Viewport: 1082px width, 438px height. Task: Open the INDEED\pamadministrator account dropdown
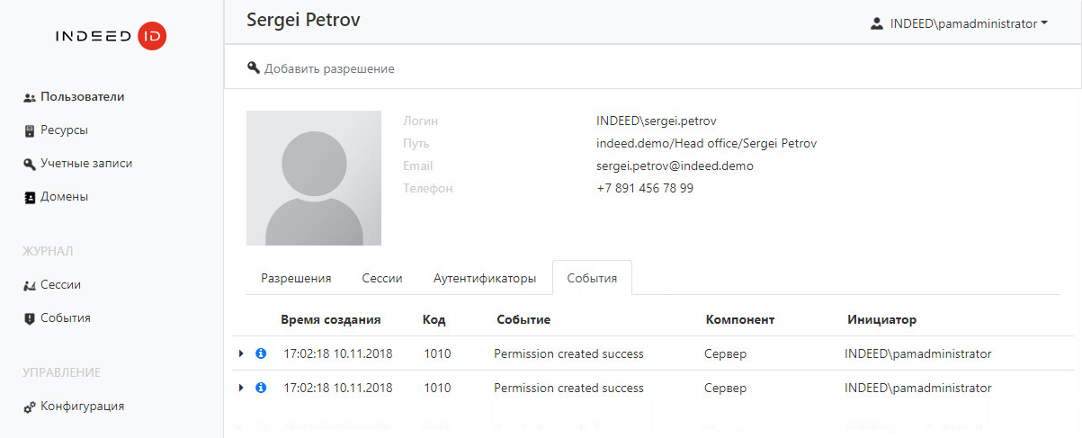click(959, 24)
